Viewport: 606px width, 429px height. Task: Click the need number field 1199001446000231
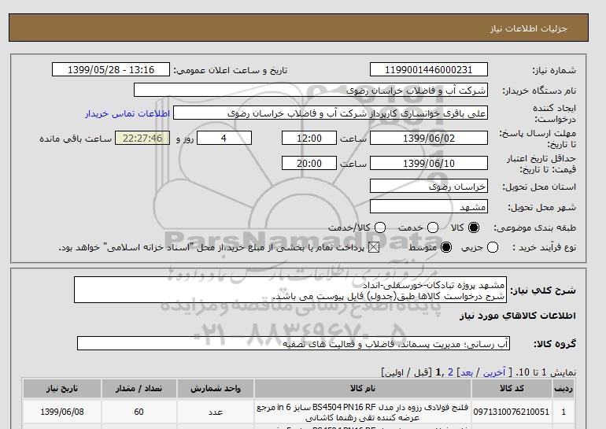429,69
